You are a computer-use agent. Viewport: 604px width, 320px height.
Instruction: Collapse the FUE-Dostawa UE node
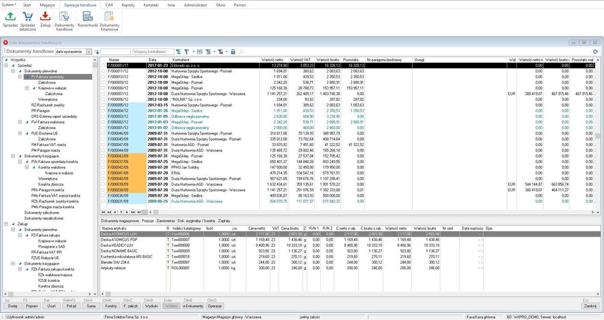pos(20,133)
